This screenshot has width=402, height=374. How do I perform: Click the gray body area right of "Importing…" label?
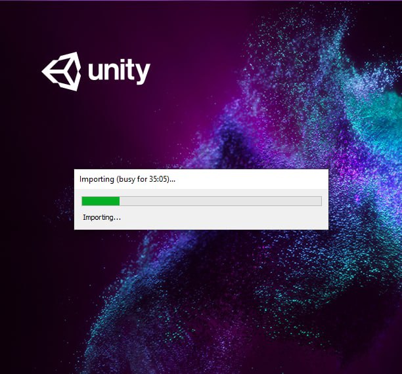tap(225, 218)
